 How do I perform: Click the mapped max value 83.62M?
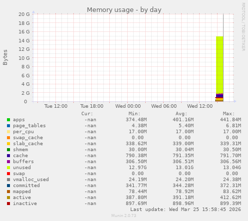coord(232,192)
